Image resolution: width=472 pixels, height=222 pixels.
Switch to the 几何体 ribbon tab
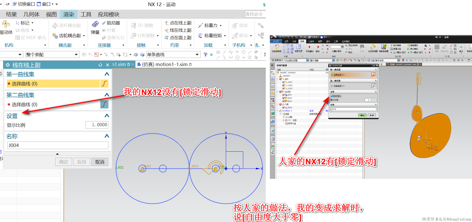[31, 14]
